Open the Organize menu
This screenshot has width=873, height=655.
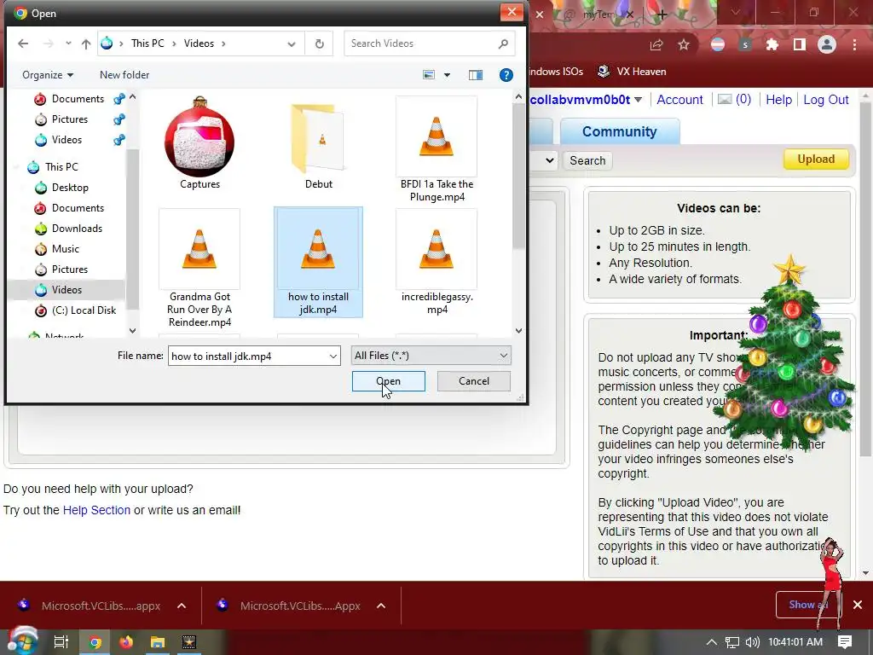point(48,75)
